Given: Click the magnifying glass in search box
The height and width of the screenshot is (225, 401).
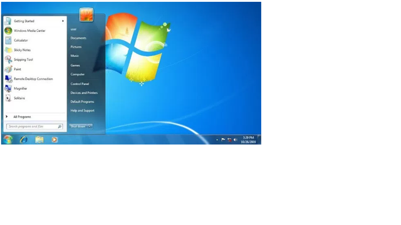Looking at the screenshot, I should (x=60, y=126).
